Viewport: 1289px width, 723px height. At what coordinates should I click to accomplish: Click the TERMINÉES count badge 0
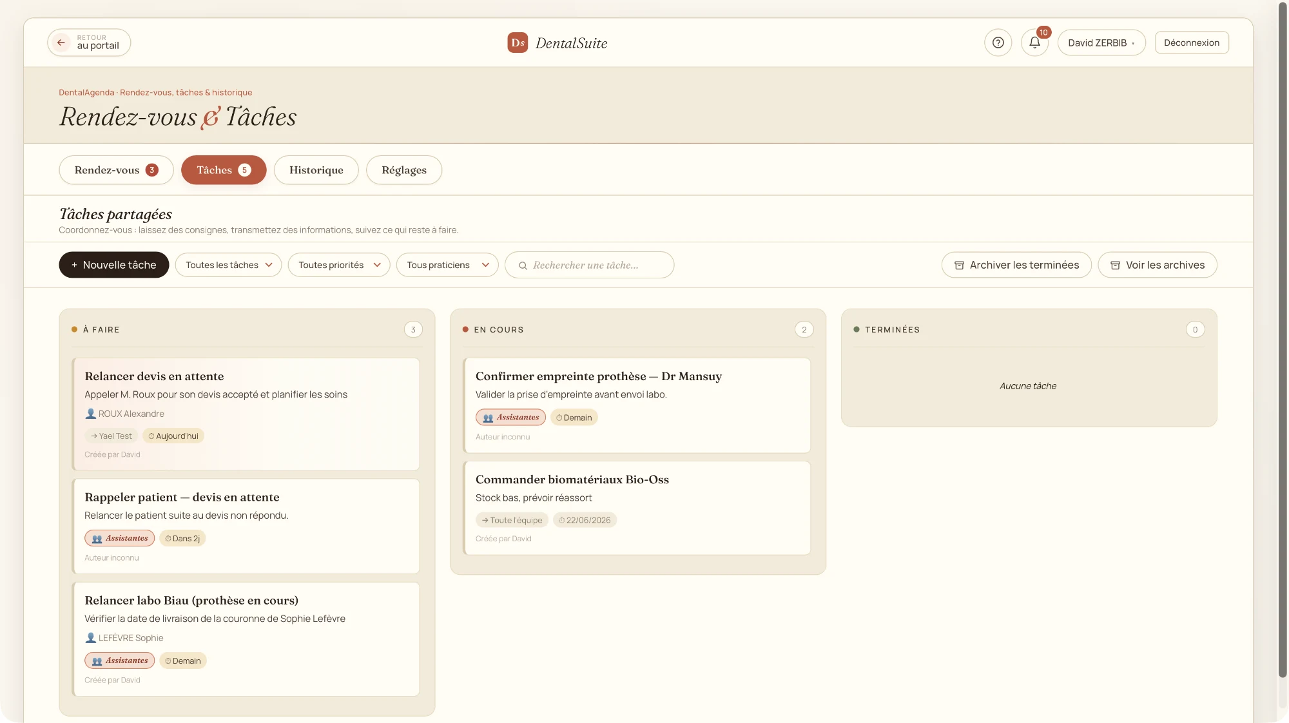[1195, 330]
